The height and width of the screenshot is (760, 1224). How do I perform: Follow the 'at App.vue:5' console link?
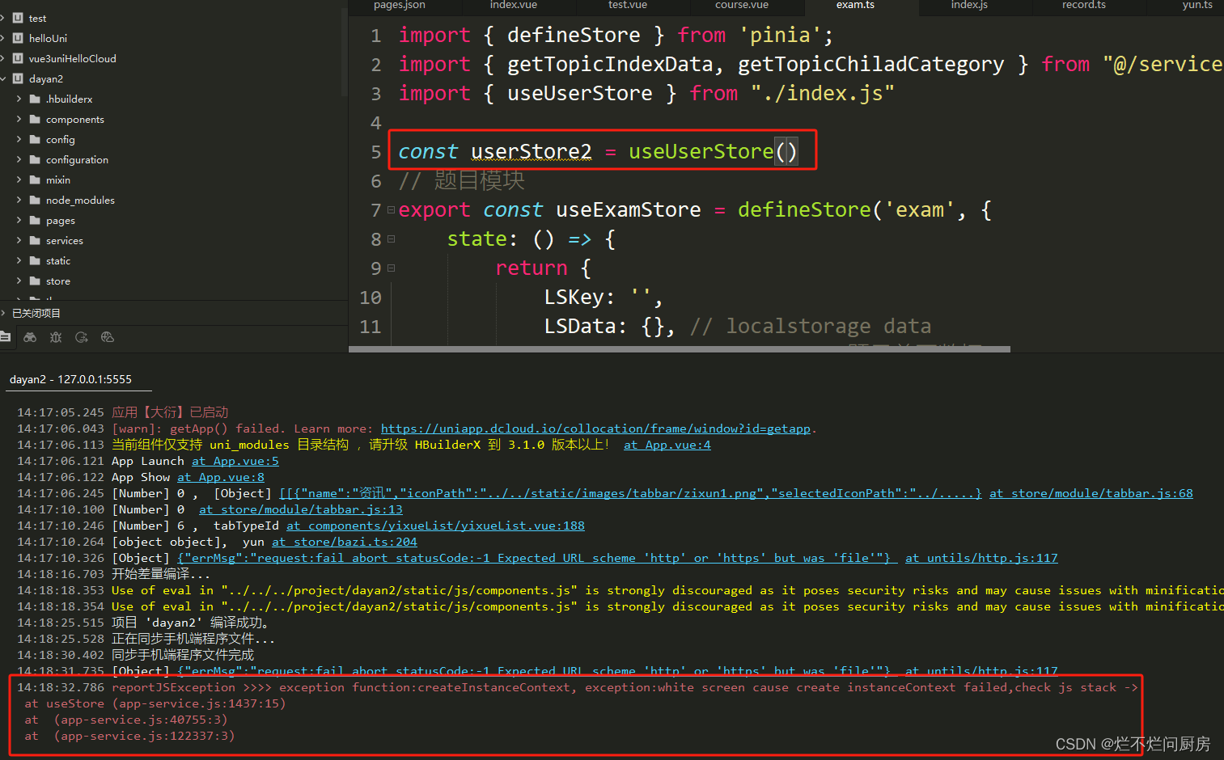point(235,460)
